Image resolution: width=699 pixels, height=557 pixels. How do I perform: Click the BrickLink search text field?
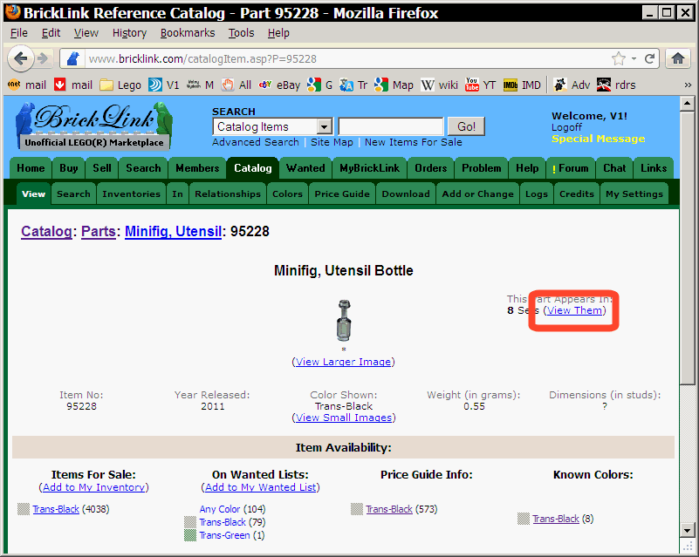coord(391,127)
